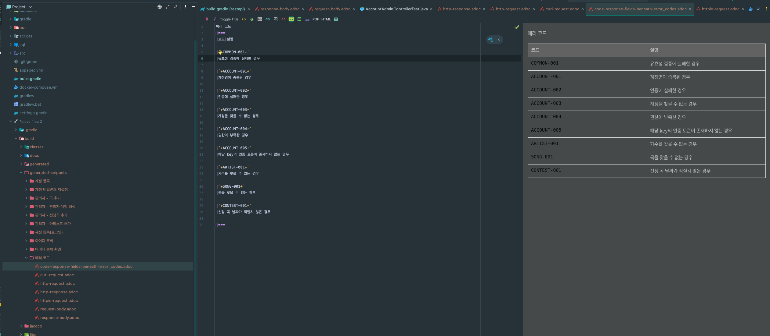Toggle editor and preview split view
This screenshot has height=336, width=770.
[291, 19]
